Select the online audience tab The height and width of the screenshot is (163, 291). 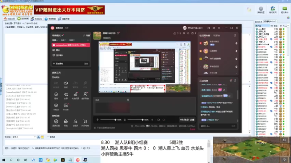point(204,35)
